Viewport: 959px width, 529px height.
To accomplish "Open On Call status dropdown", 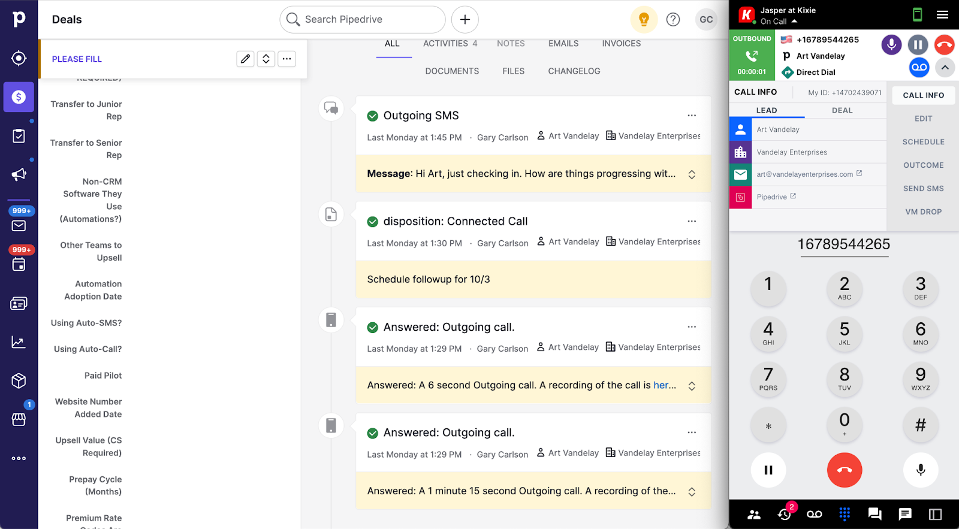I will [x=779, y=22].
